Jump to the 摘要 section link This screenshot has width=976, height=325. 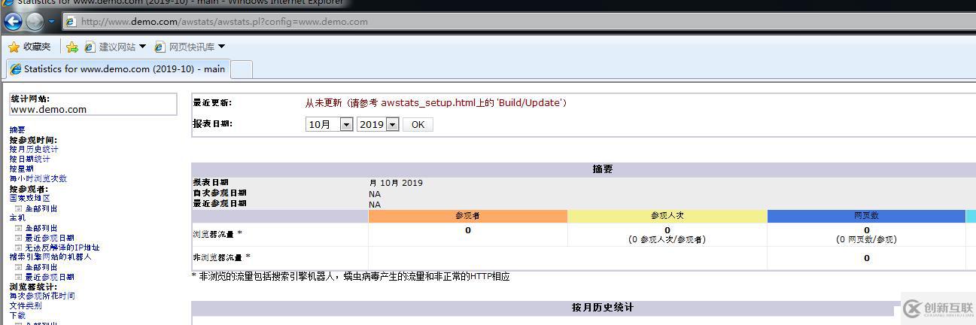[17, 130]
